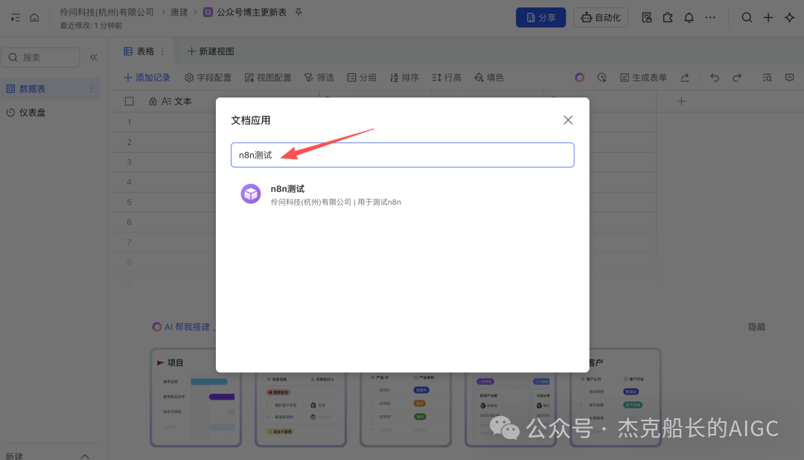
Task: Open 唐建 breadcrumb folder
Action: pyautogui.click(x=179, y=12)
